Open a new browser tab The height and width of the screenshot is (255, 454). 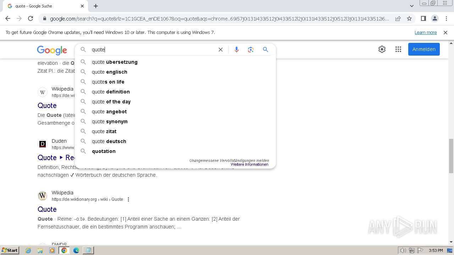(96, 6)
